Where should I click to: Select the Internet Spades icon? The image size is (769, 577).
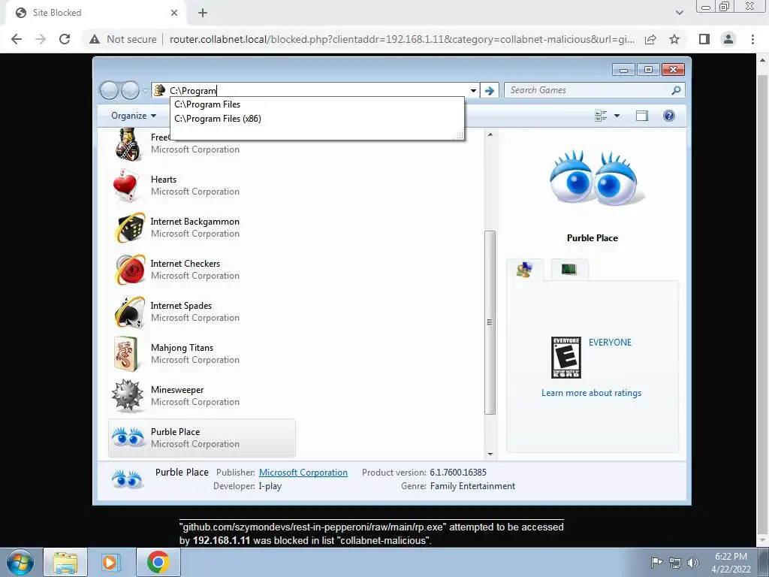(x=129, y=312)
